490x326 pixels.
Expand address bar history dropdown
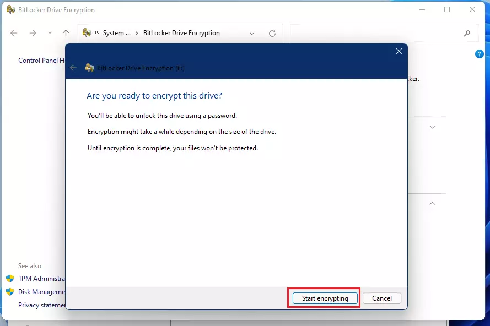pos(252,34)
